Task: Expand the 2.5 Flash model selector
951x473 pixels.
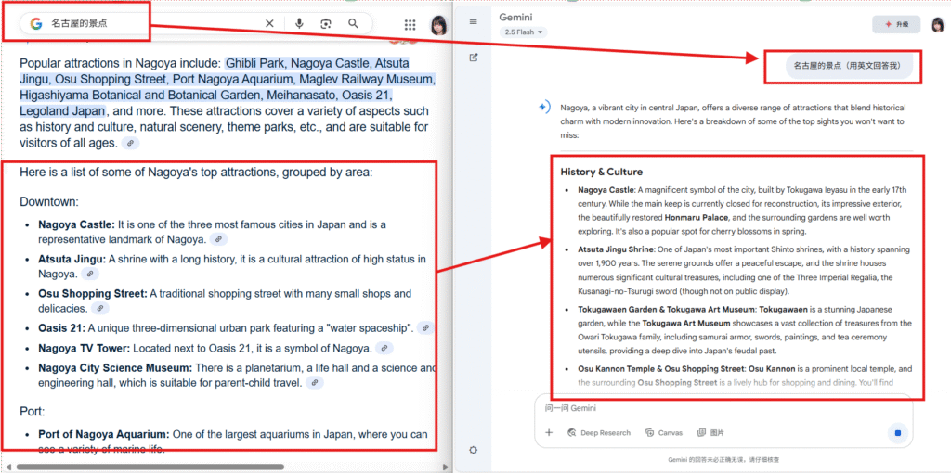Action: click(x=524, y=32)
